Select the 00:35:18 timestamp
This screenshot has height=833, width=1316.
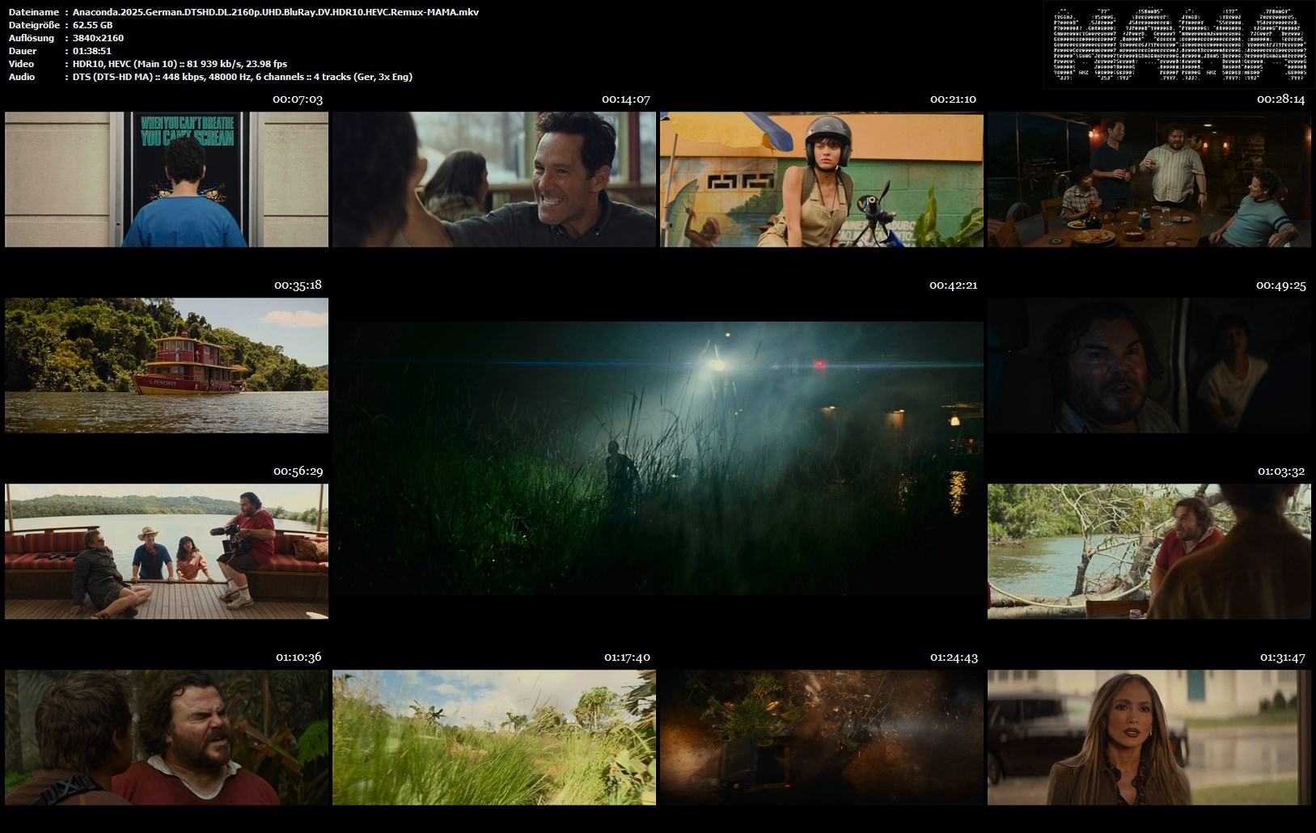pos(298,285)
